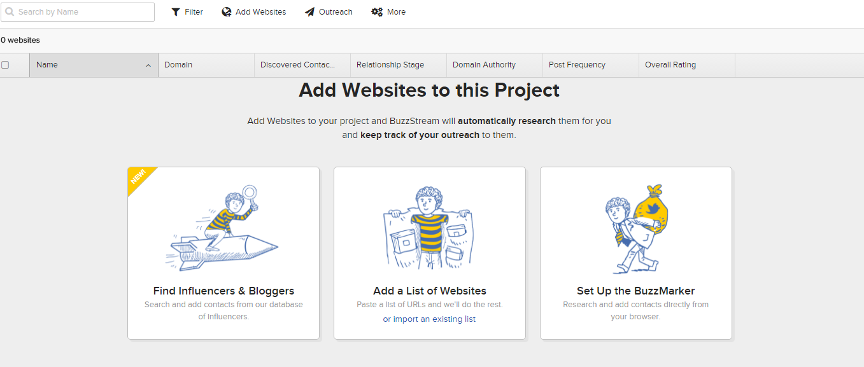Click the magnifier icon in search box
Screen dimensions: 864x367
(10, 12)
